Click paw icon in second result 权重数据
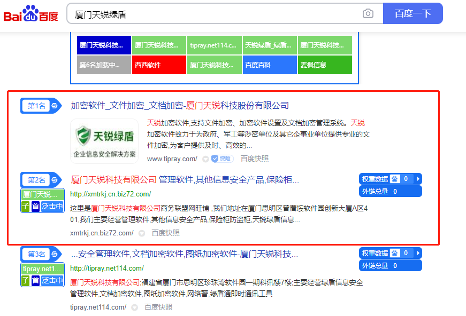Screen dimensions: 466x316 click(x=395, y=179)
